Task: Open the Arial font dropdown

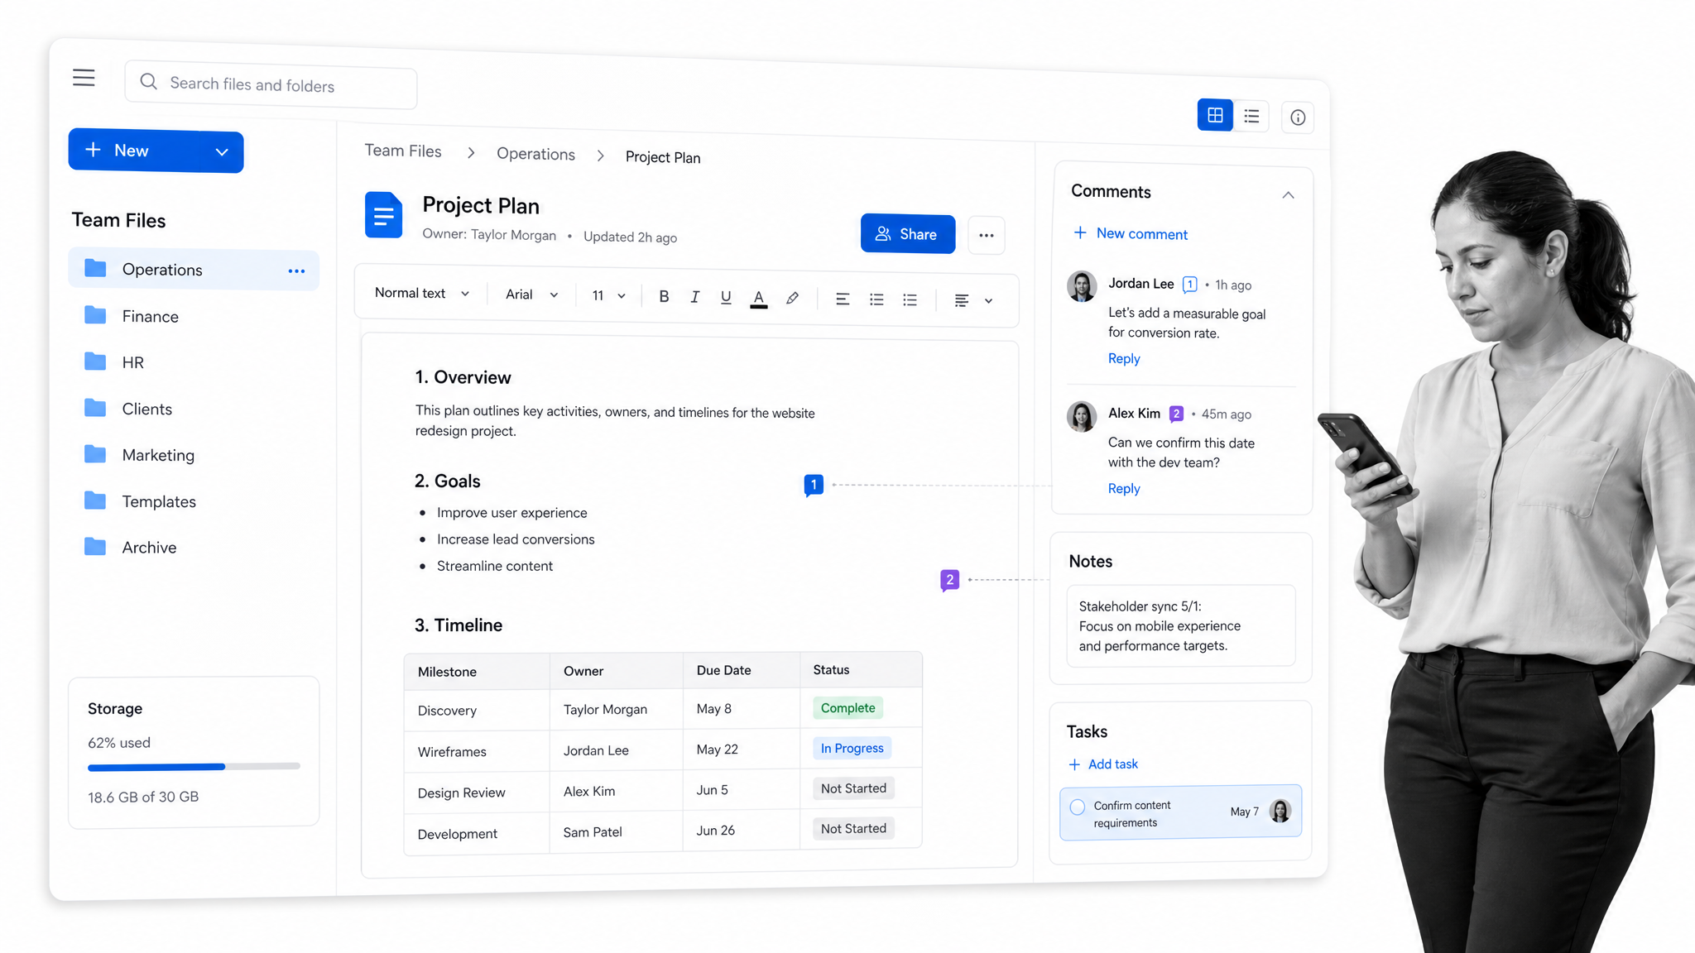Action: point(532,295)
